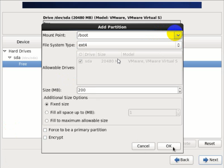Tick the Encrypt checkbox

click(45, 138)
